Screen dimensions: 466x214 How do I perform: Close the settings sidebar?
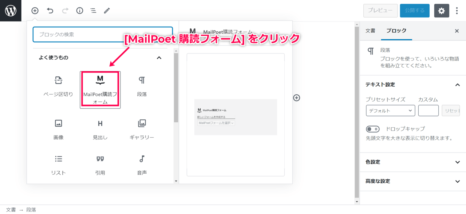click(457, 31)
